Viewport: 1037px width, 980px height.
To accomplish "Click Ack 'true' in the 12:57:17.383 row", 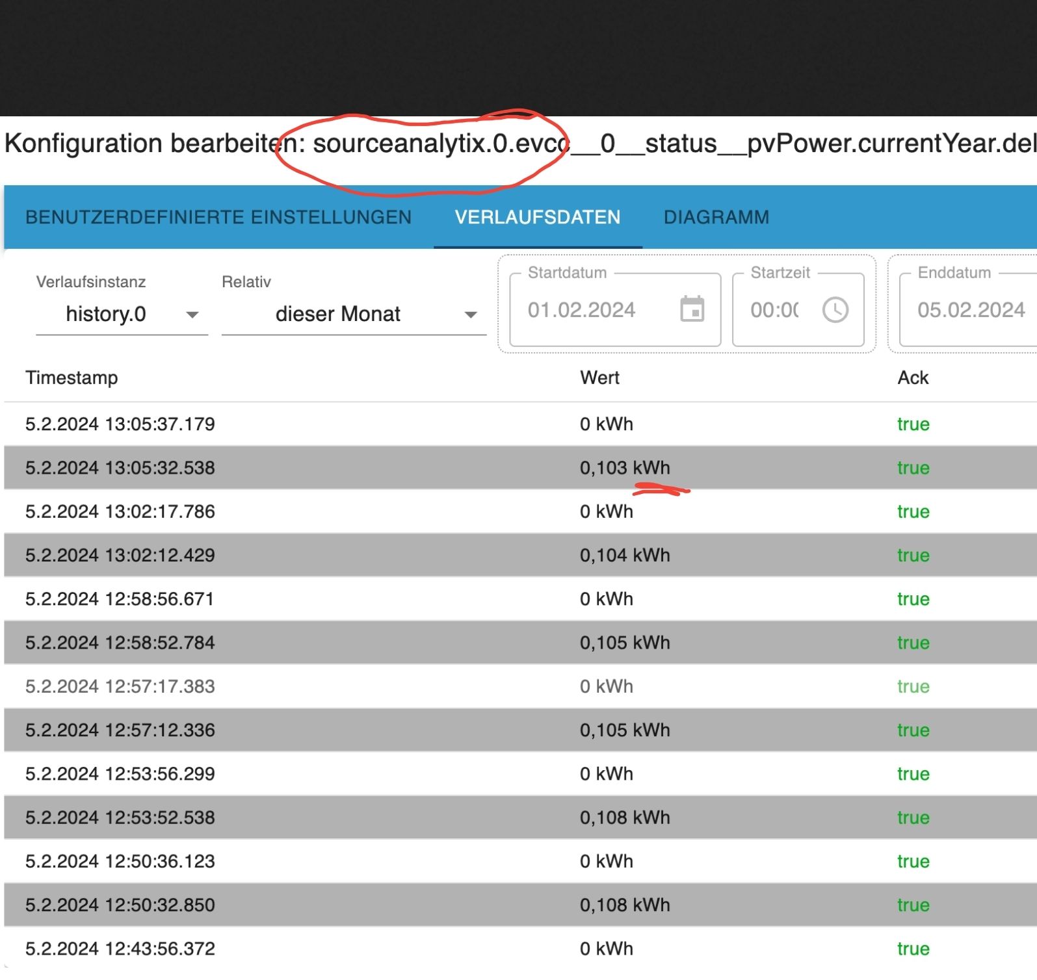I will [x=913, y=686].
